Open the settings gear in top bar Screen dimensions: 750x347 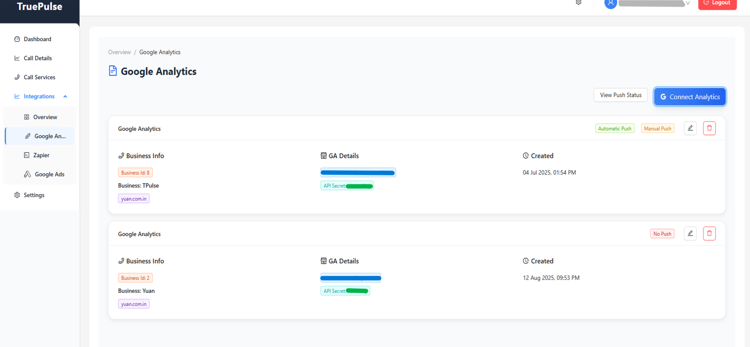[x=578, y=3]
